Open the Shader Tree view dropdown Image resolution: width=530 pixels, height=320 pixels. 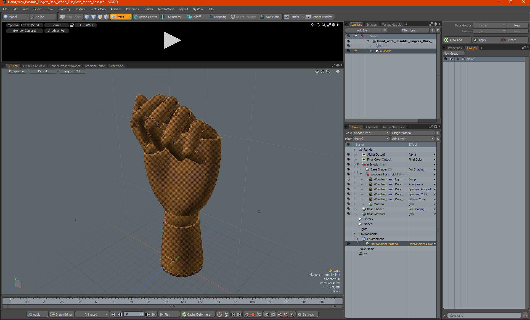(371, 133)
